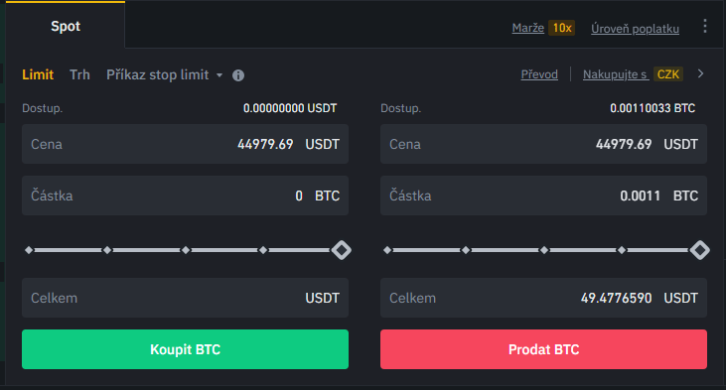The width and height of the screenshot is (726, 390).
Task: Click the CZK currency badge
Action: pyautogui.click(x=668, y=74)
